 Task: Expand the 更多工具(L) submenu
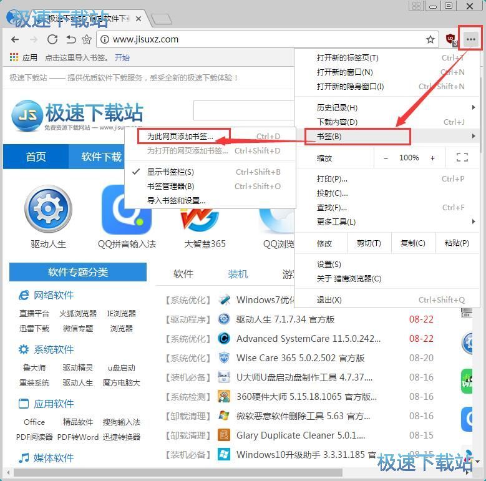[x=387, y=221]
